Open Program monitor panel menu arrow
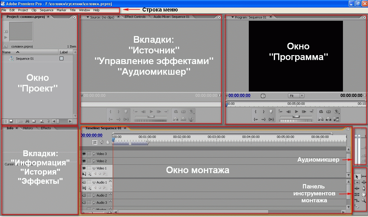This screenshot has width=368, height=217. pyautogui.click(x=364, y=17)
